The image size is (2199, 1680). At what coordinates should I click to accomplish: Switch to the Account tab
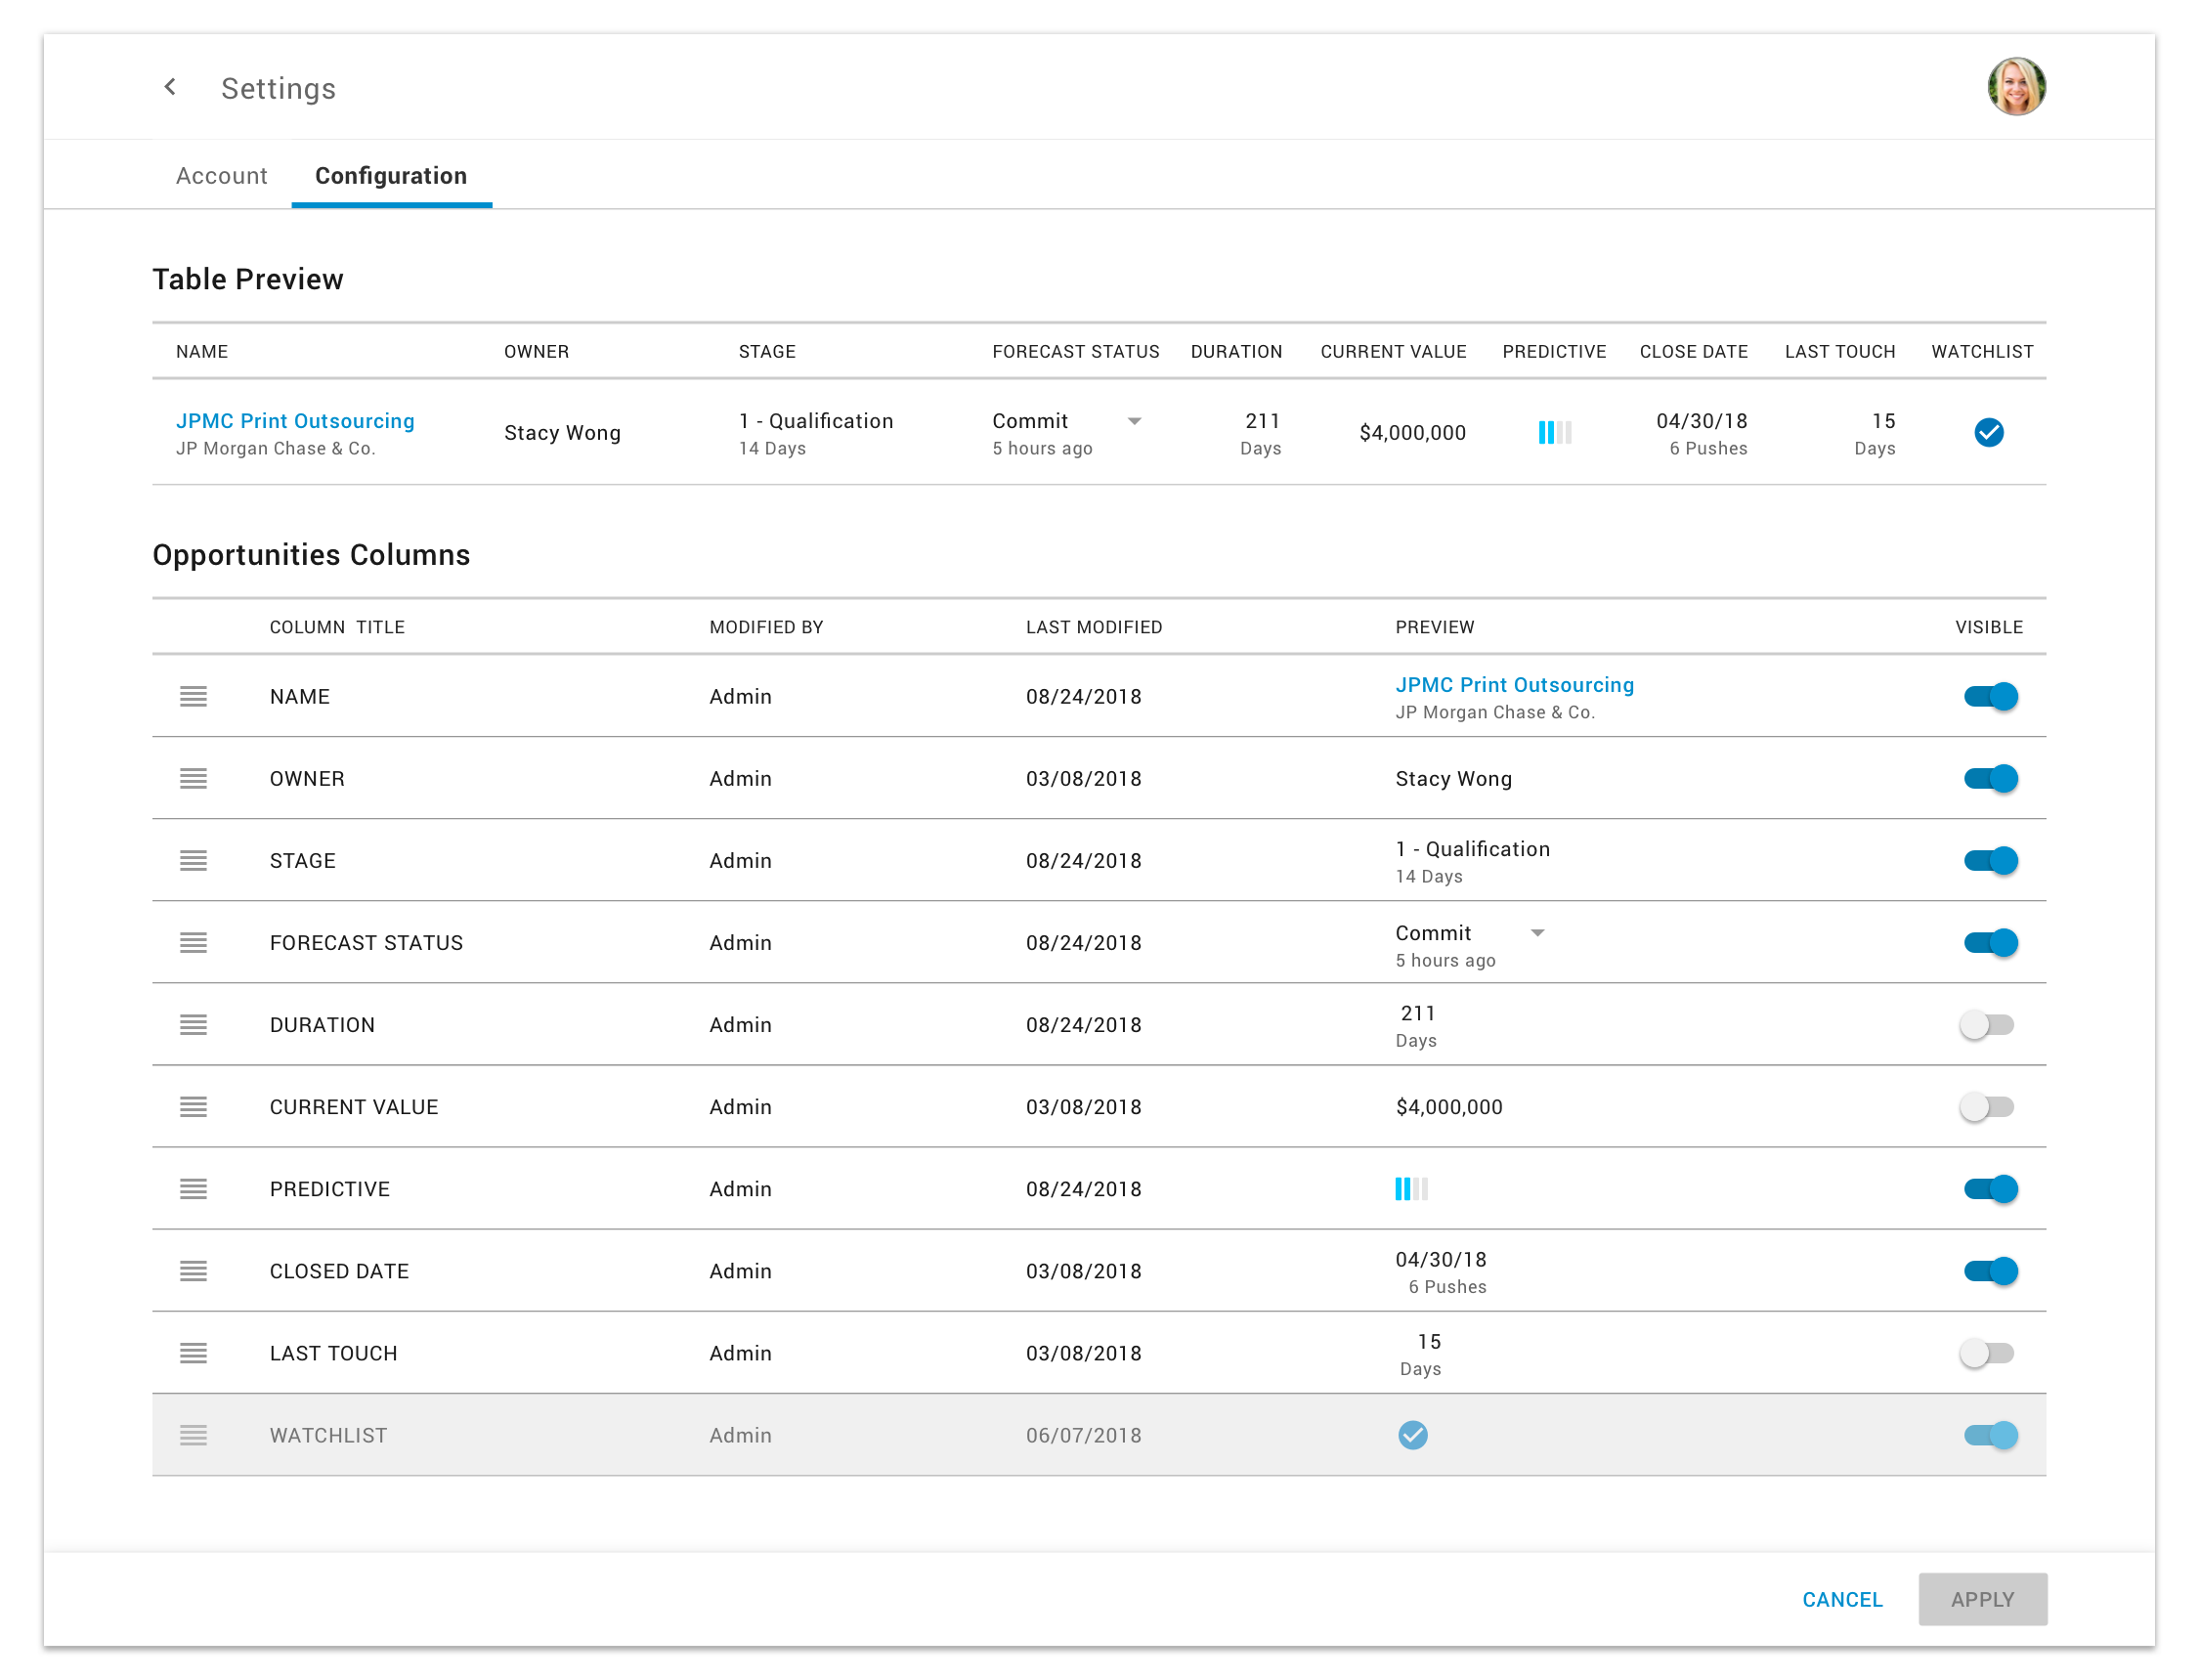(221, 176)
